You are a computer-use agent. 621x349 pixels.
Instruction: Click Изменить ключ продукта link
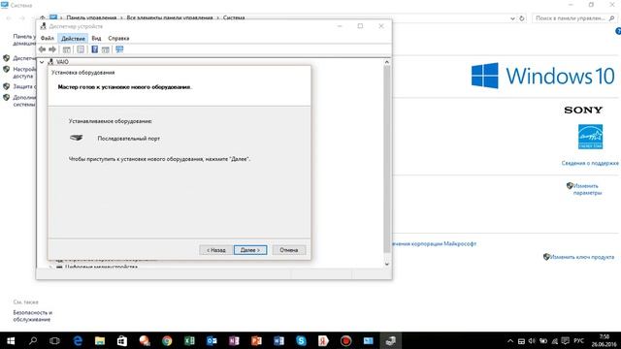[x=582, y=257]
